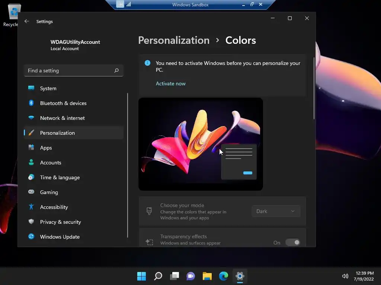Screen dimensions: 381x285
Task: Click the blue info icon in activation notice
Action: tap(147, 63)
